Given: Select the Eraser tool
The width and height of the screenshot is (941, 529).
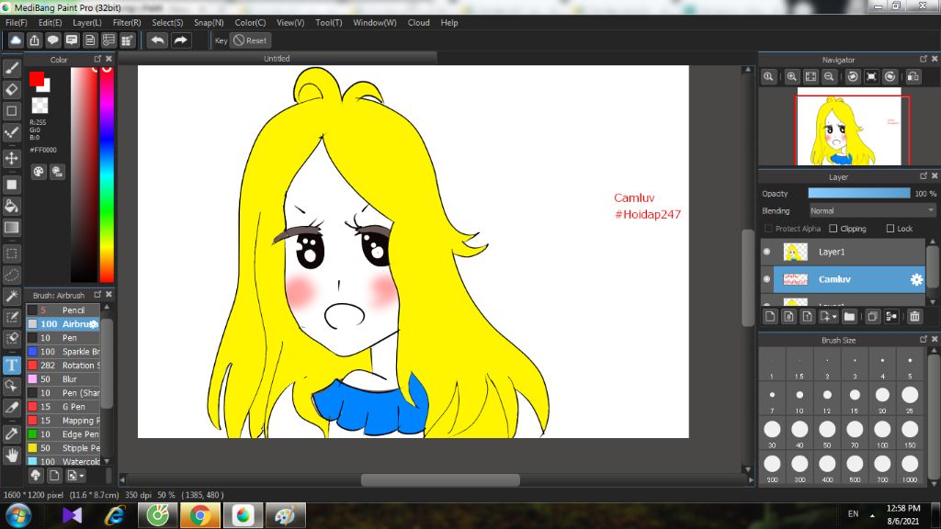Looking at the screenshot, I should pos(11,89).
